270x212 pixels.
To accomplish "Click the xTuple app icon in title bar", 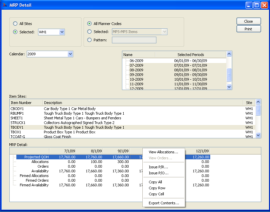I will (x=5, y=5).
